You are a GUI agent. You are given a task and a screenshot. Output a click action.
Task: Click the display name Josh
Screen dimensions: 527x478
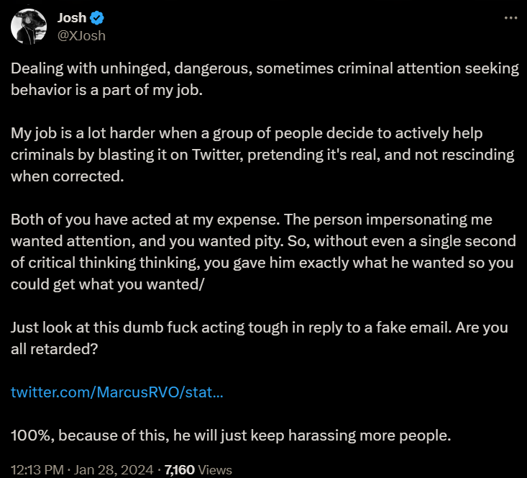tap(72, 18)
